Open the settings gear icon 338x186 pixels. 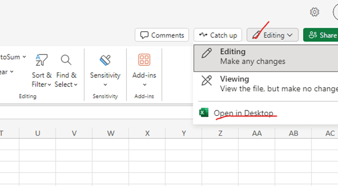click(315, 12)
